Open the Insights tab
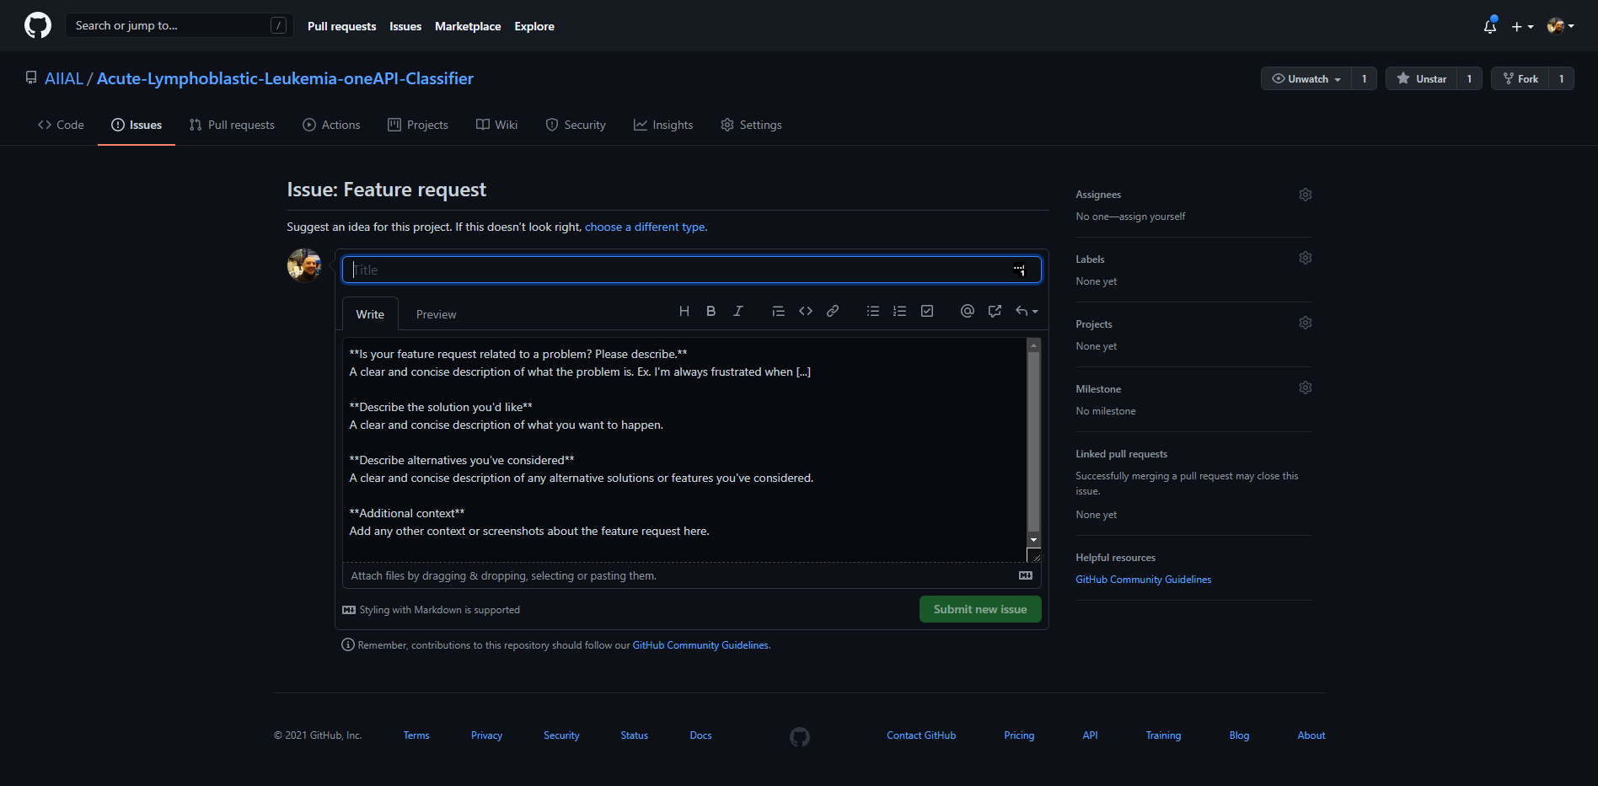This screenshot has width=1598, height=786. 663,125
